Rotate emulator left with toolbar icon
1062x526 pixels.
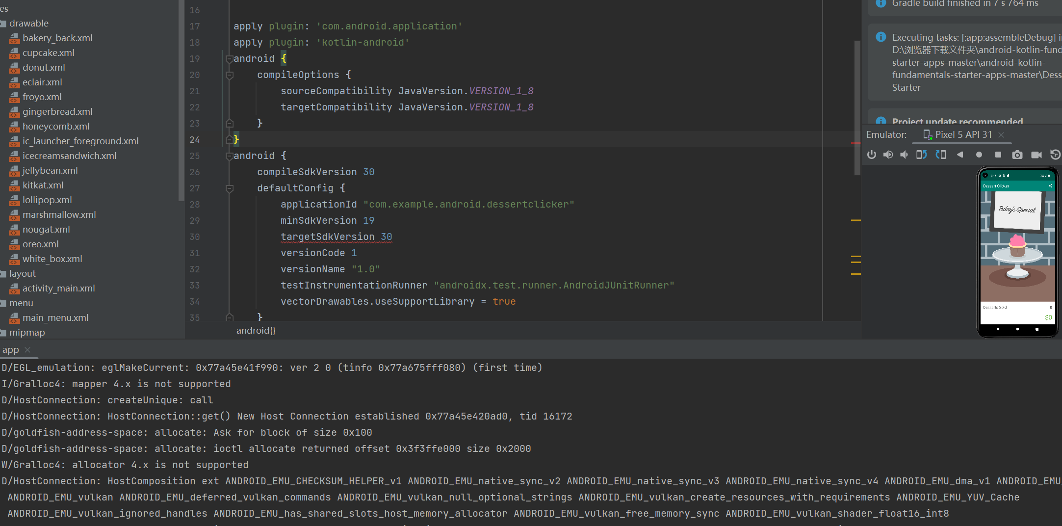click(921, 155)
